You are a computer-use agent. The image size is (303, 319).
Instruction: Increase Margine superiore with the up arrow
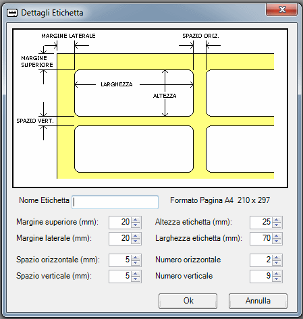[x=136, y=220]
